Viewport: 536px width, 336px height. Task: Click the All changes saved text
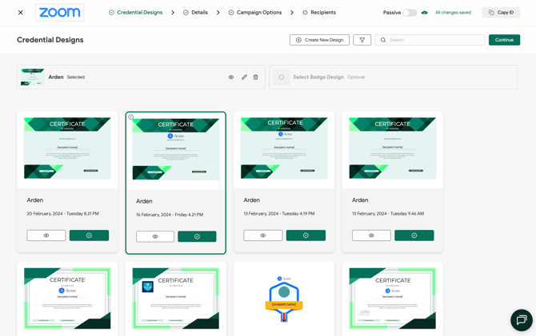pos(453,13)
